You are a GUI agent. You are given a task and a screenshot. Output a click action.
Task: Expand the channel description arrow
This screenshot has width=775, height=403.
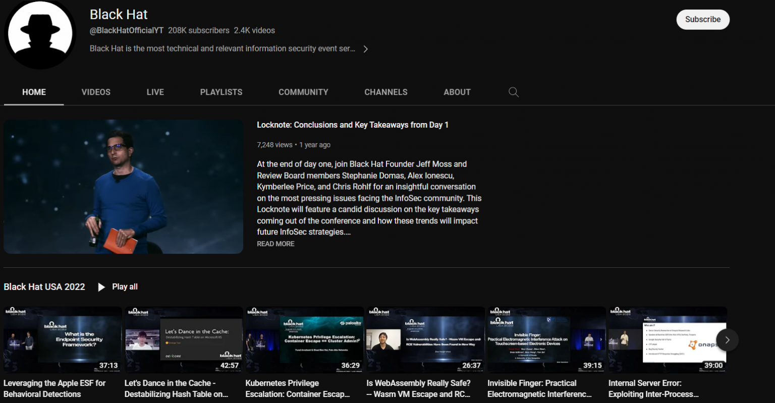pyautogui.click(x=366, y=48)
